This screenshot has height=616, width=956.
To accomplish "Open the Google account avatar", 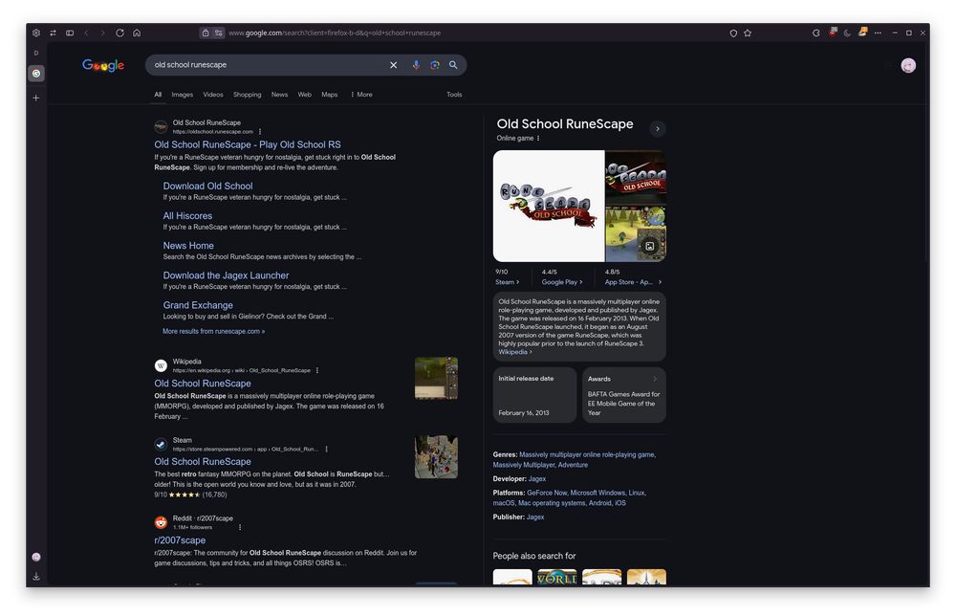I will pyautogui.click(x=908, y=65).
